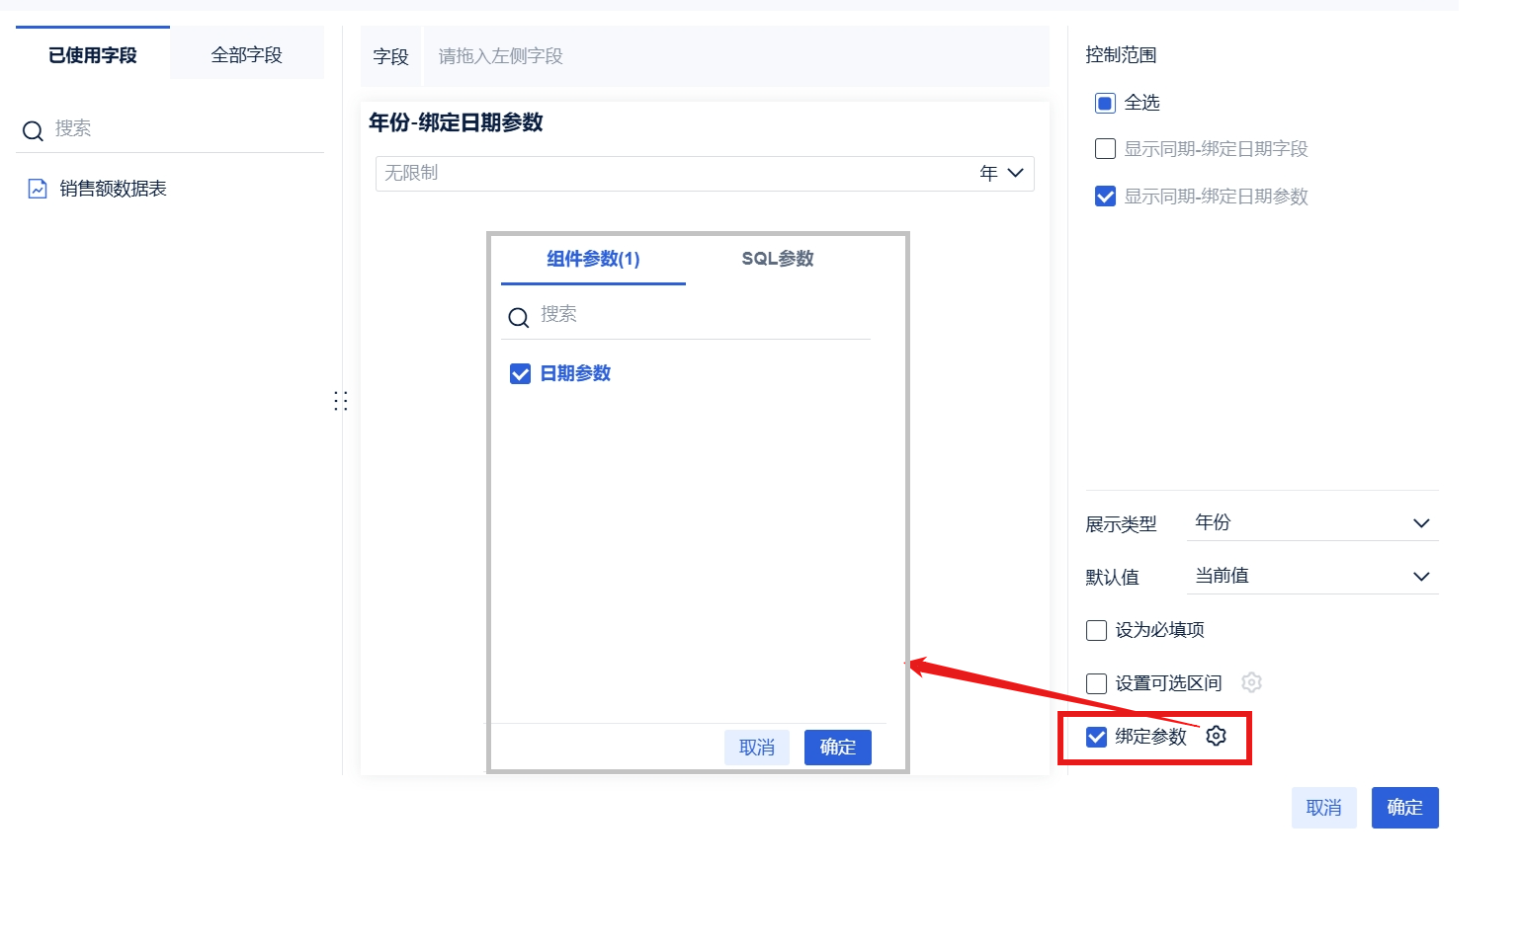Click the bottom-right 取消 button
Image resolution: width=1518 pixels, height=948 pixels.
point(1324,808)
